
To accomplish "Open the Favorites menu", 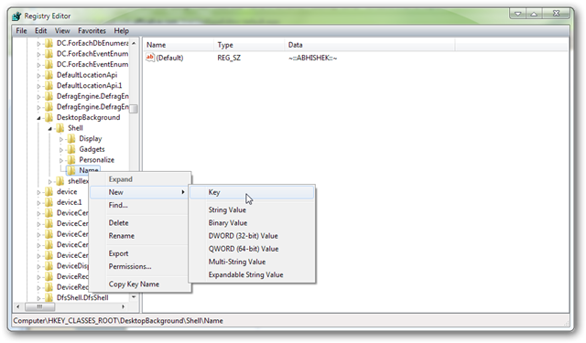I will [92, 30].
